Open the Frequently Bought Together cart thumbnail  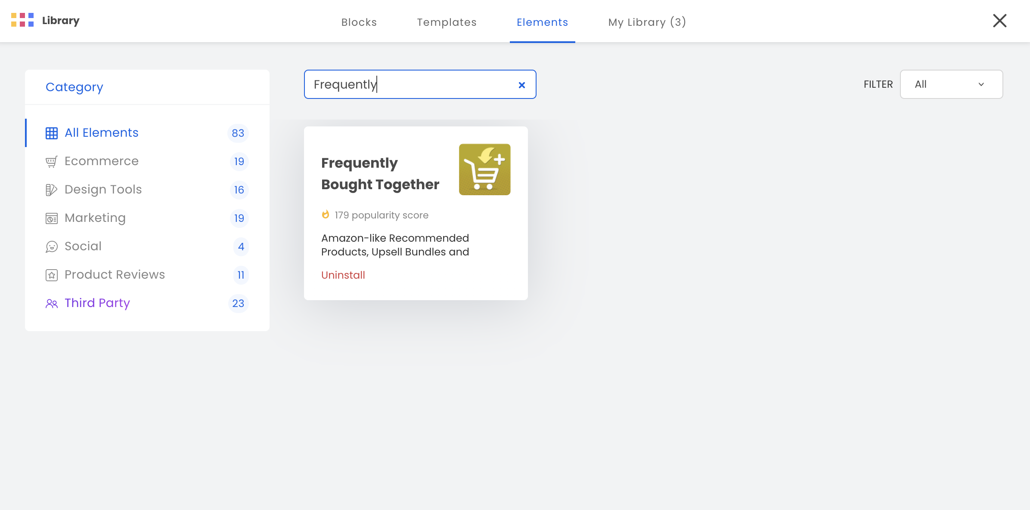coord(485,169)
